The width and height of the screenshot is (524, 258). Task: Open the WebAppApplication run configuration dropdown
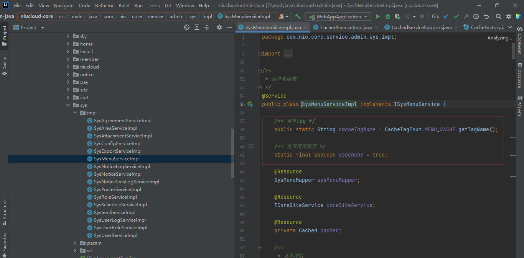(x=338, y=16)
